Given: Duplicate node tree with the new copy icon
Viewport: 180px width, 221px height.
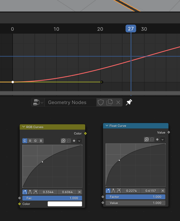Looking at the screenshot, I should tap(110, 102).
